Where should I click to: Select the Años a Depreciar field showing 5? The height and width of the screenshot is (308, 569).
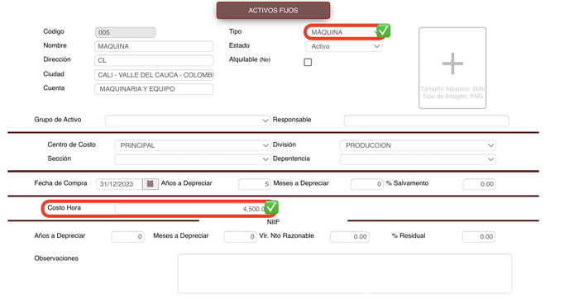[x=255, y=184]
